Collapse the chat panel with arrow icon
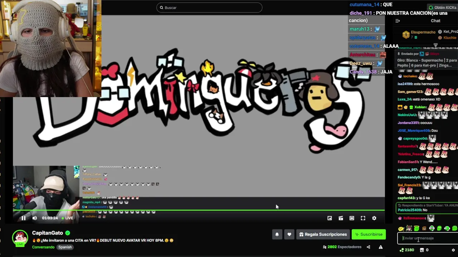This screenshot has height=257, width=458. point(398,21)
